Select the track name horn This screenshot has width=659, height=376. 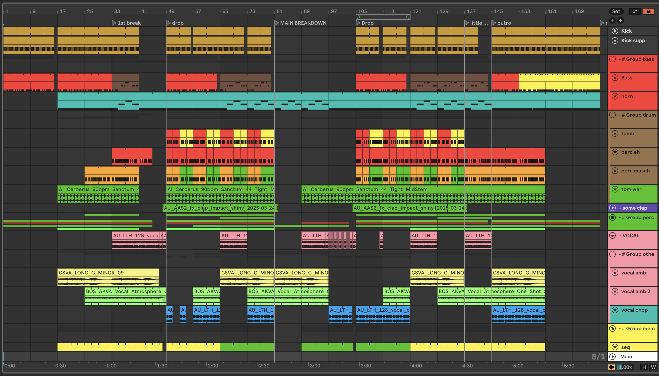627,96
